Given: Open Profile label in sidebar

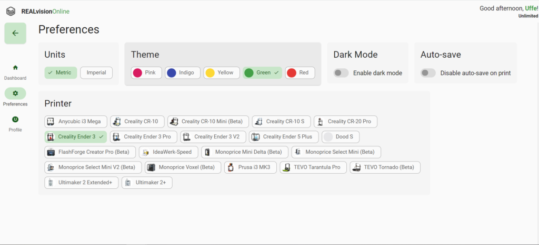Looking at the screenshot, I should pos(15,130).
